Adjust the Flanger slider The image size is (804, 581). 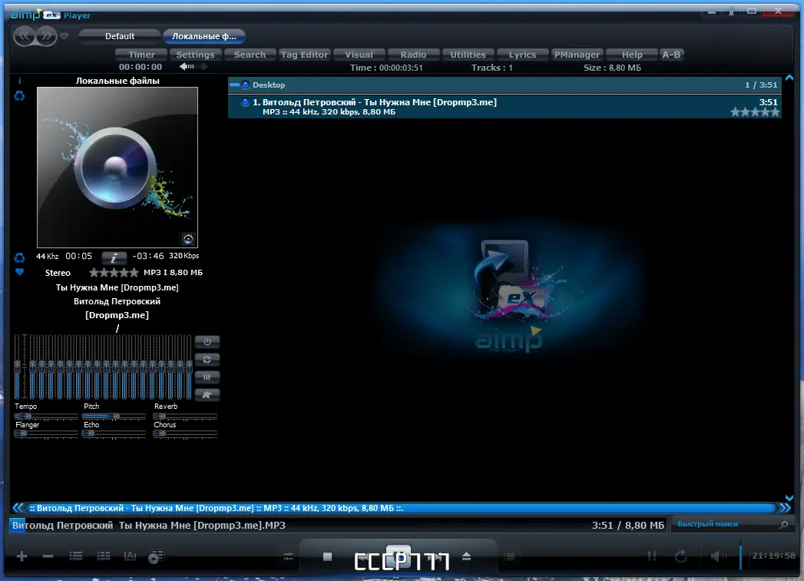click(x=46, y=433)
